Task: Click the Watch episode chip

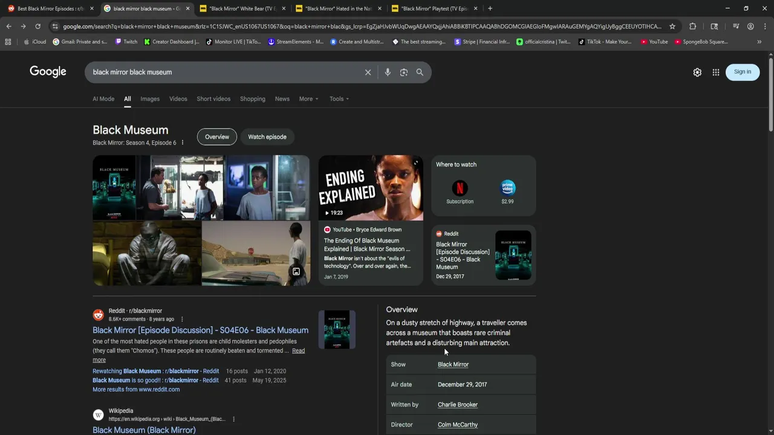Action: coord(267,137)
